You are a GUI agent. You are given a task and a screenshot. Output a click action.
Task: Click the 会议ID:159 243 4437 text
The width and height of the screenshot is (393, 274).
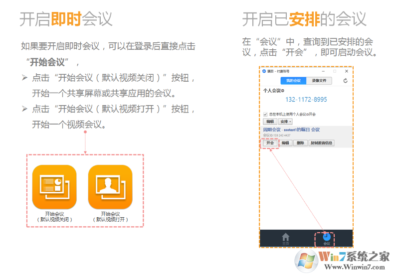tap(277, 136)
